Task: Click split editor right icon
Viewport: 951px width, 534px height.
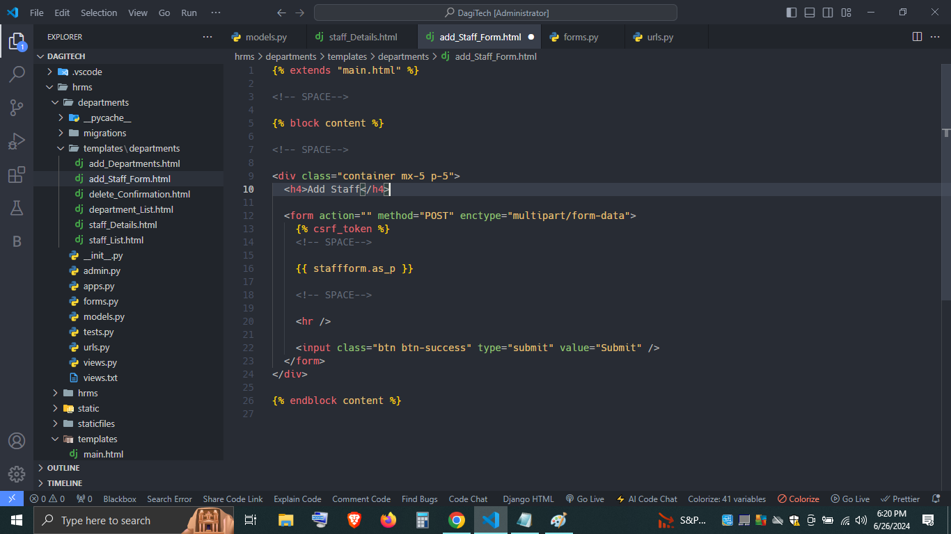Action: click(917, 37)
